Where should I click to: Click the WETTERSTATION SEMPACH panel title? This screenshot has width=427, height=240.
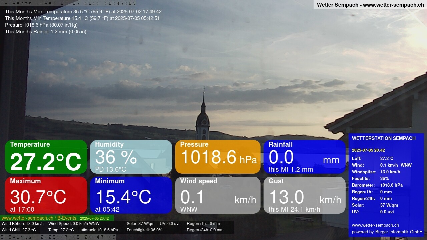pyautogui.click(x=384, y=138)
